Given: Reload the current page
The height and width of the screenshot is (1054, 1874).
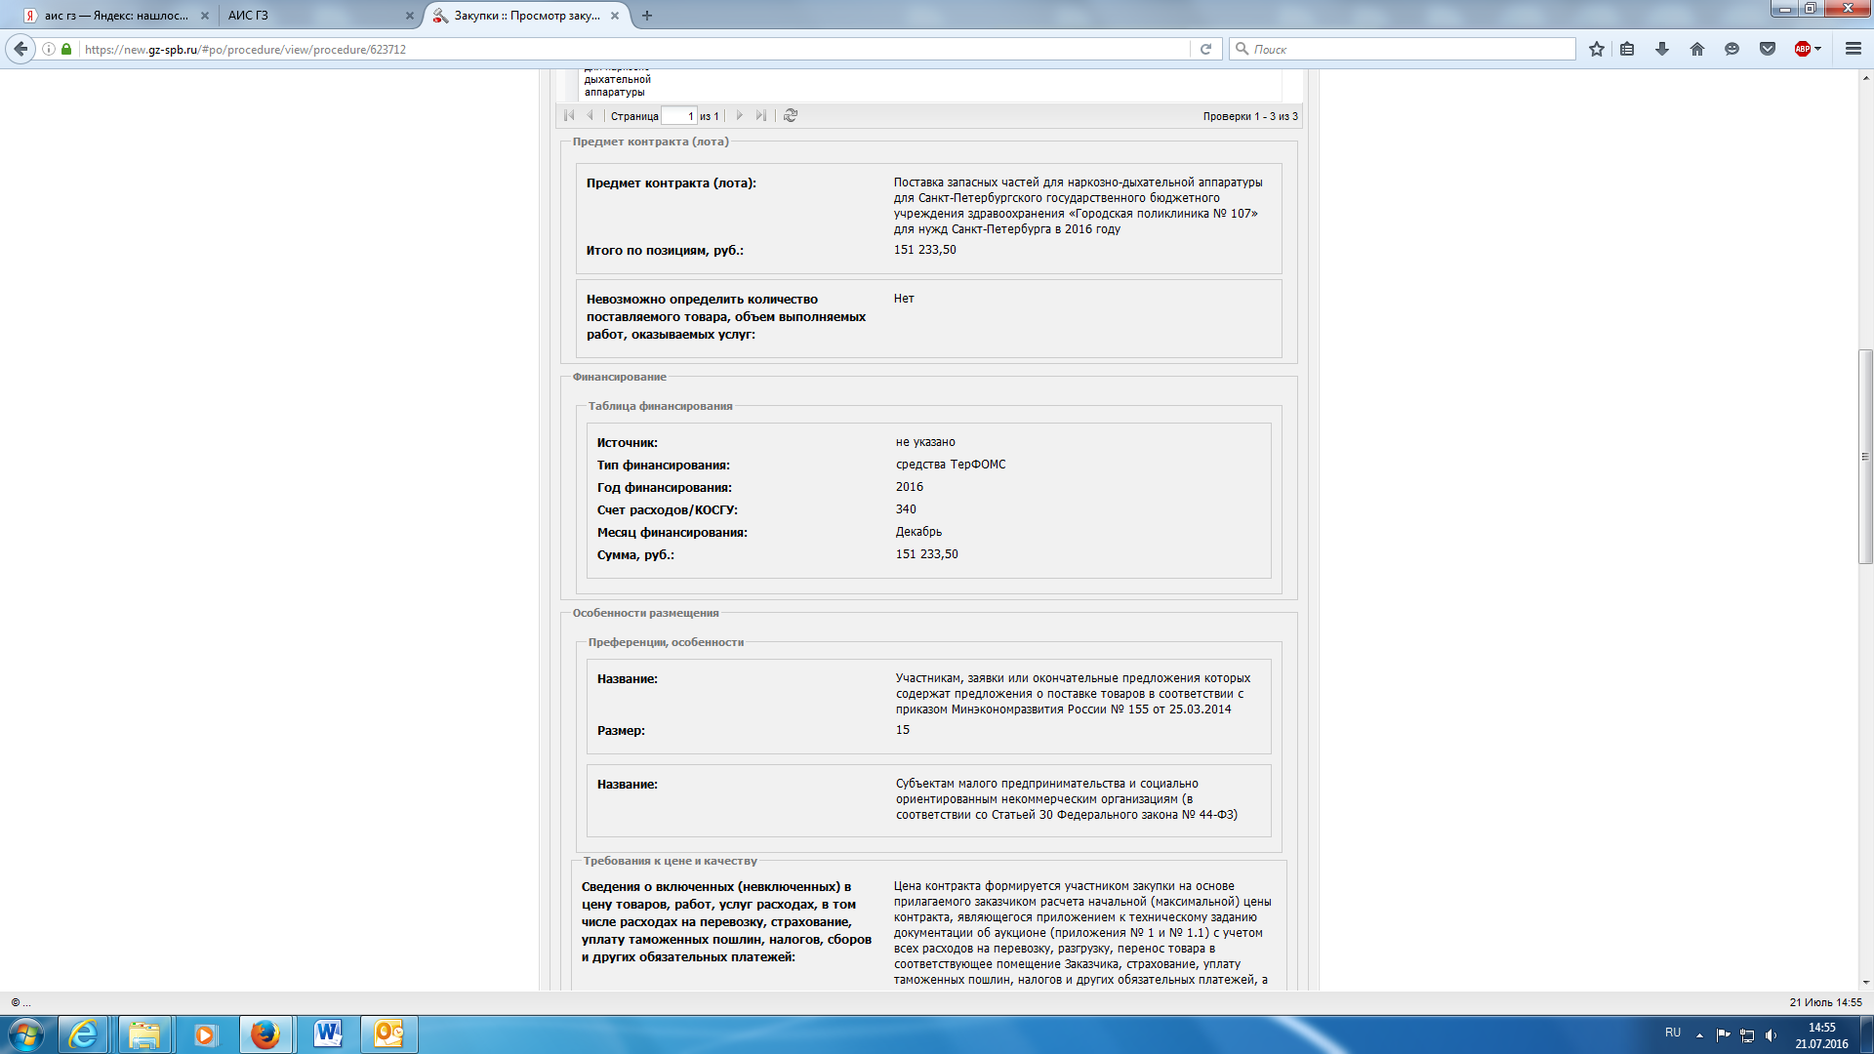Looking at the screenshot, I should [x=1205, y=49].
